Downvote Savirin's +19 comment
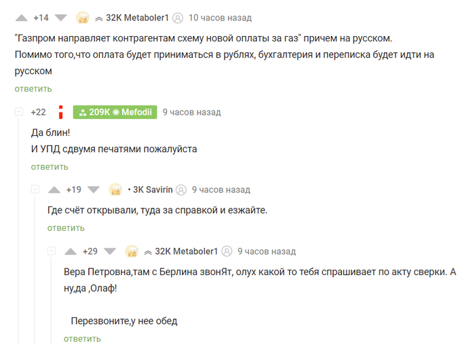Screen dimensions: 475x345 (94, 190)
